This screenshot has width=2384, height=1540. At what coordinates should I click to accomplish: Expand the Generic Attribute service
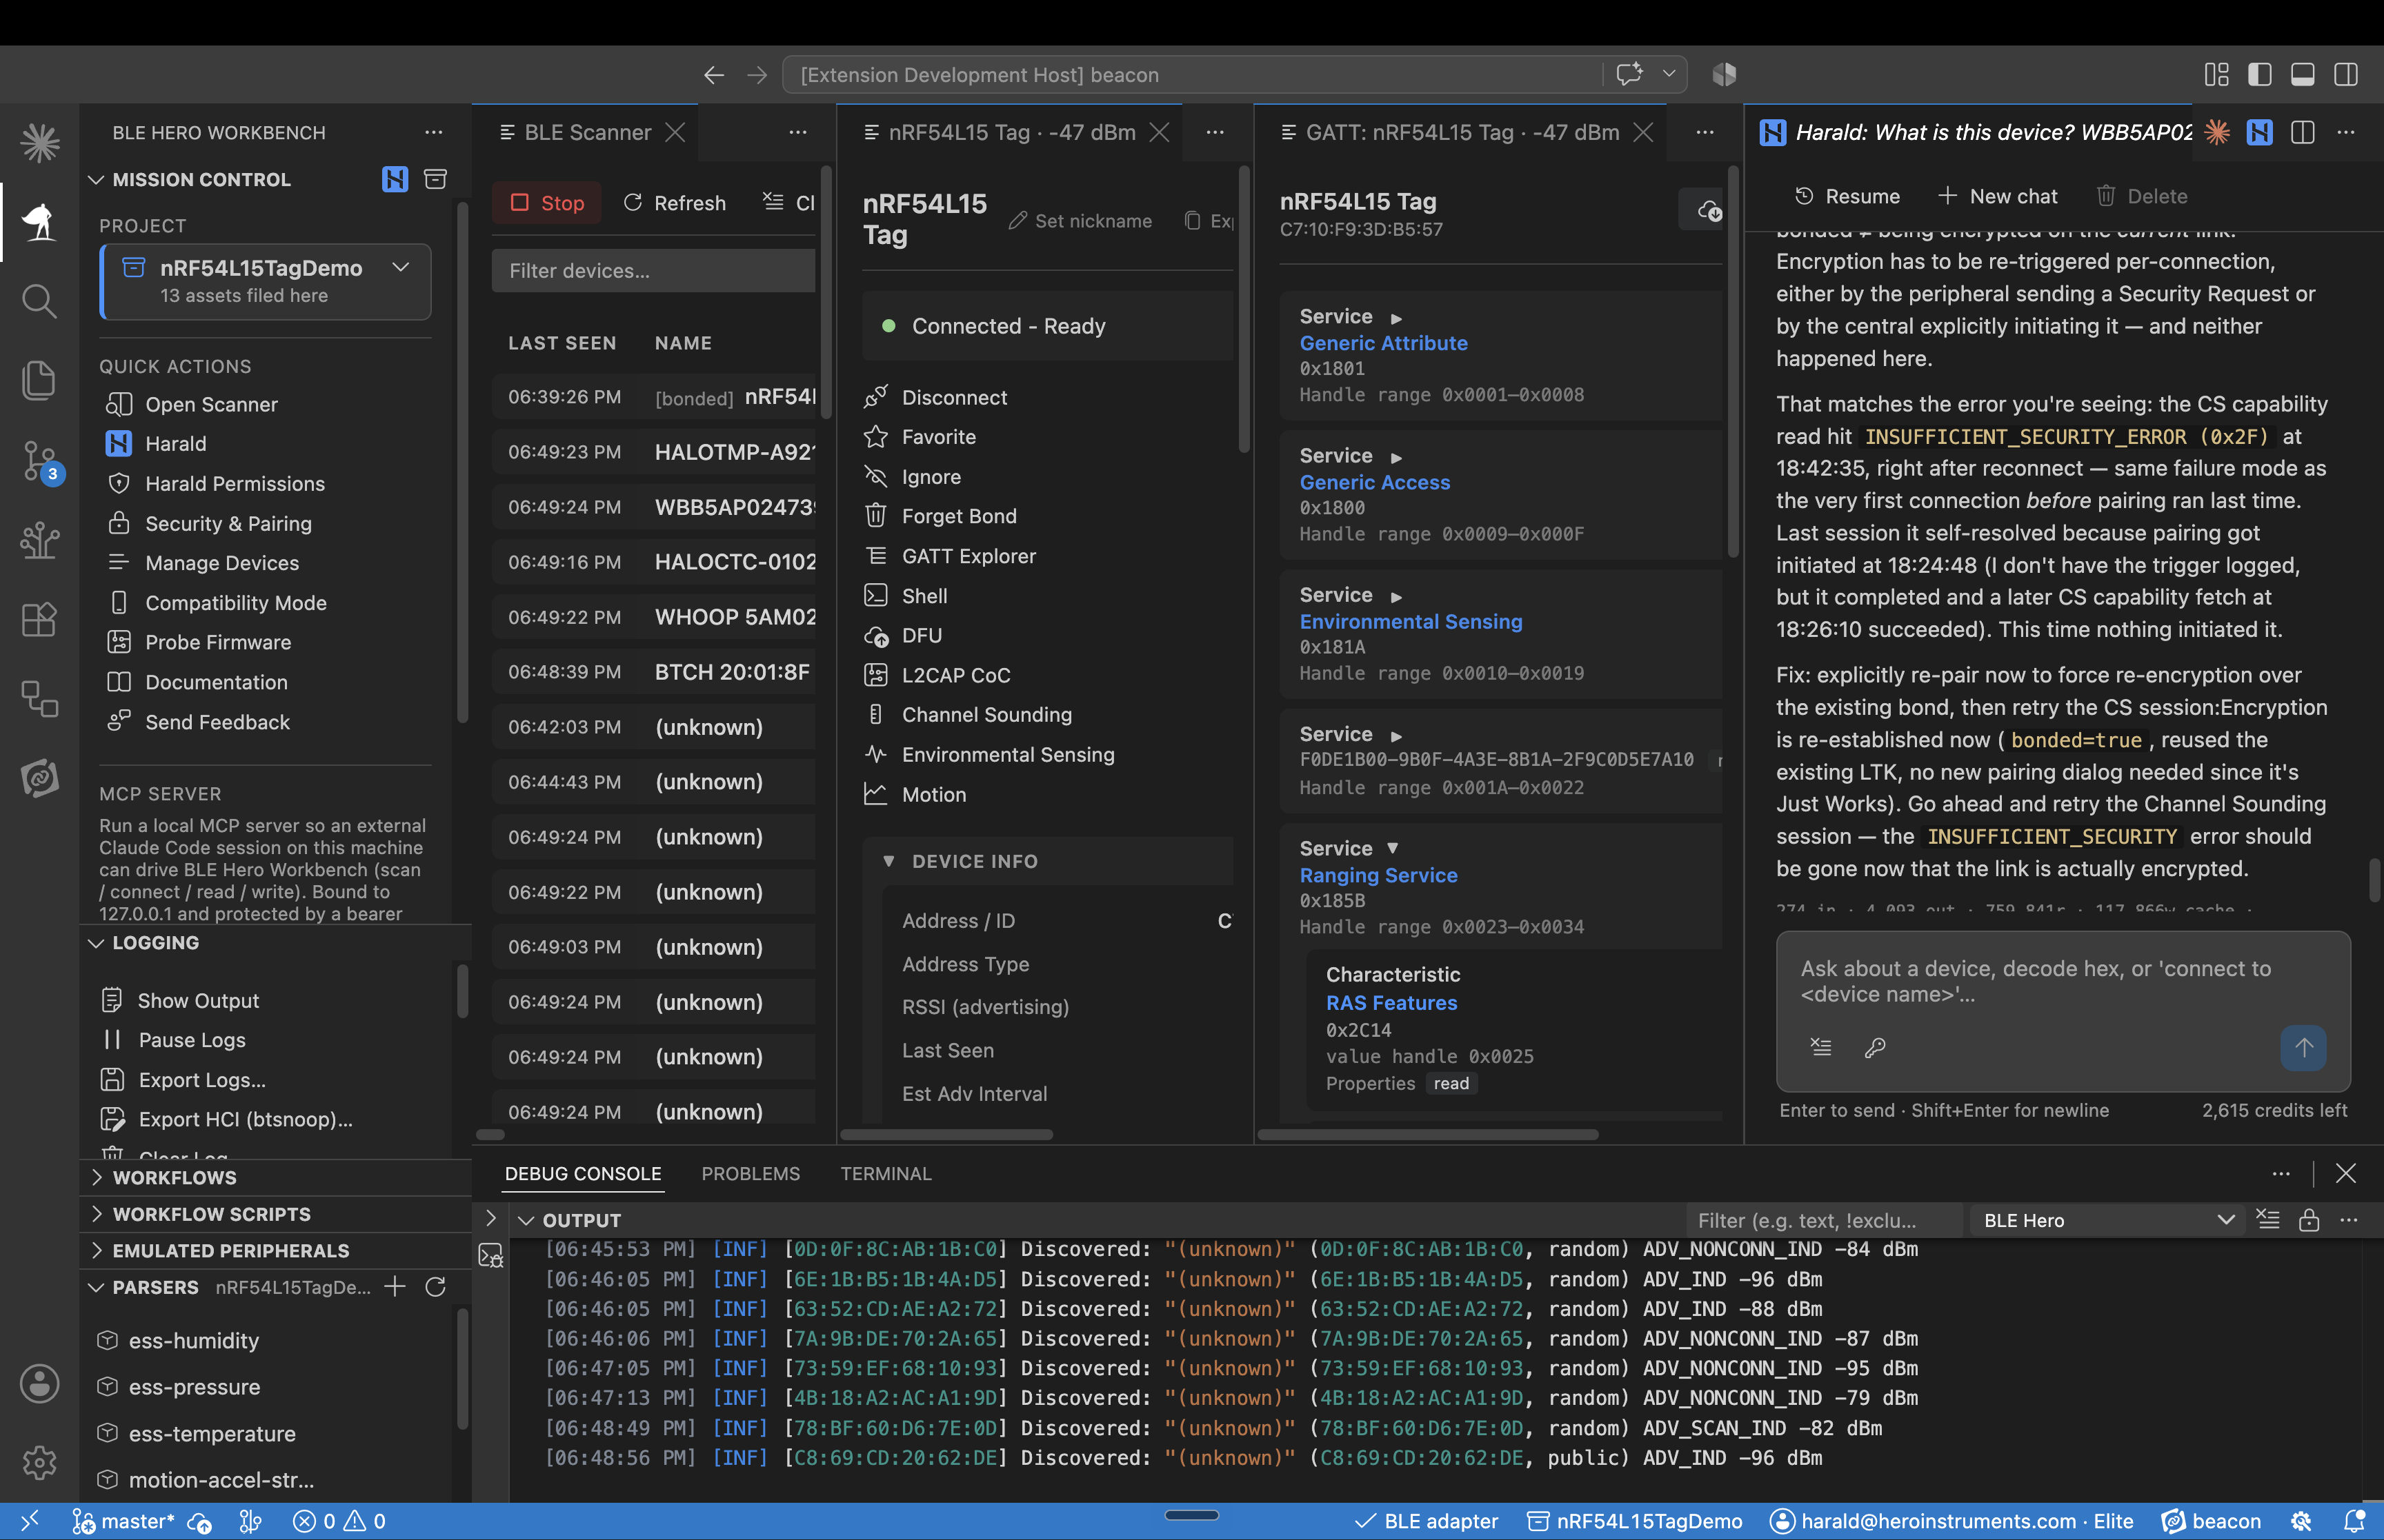click(1395, 318)
